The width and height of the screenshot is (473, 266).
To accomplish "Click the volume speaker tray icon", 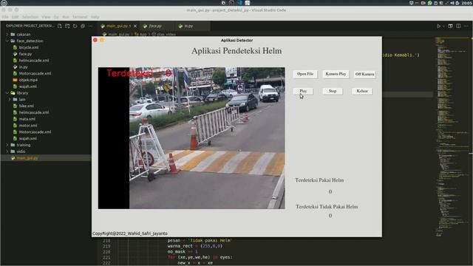I will [452, 3].
